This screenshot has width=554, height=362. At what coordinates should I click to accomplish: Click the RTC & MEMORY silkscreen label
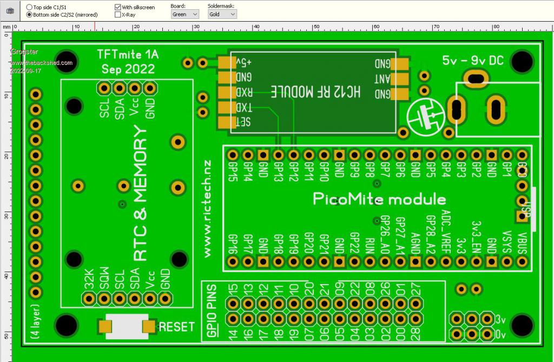[140, 195]
